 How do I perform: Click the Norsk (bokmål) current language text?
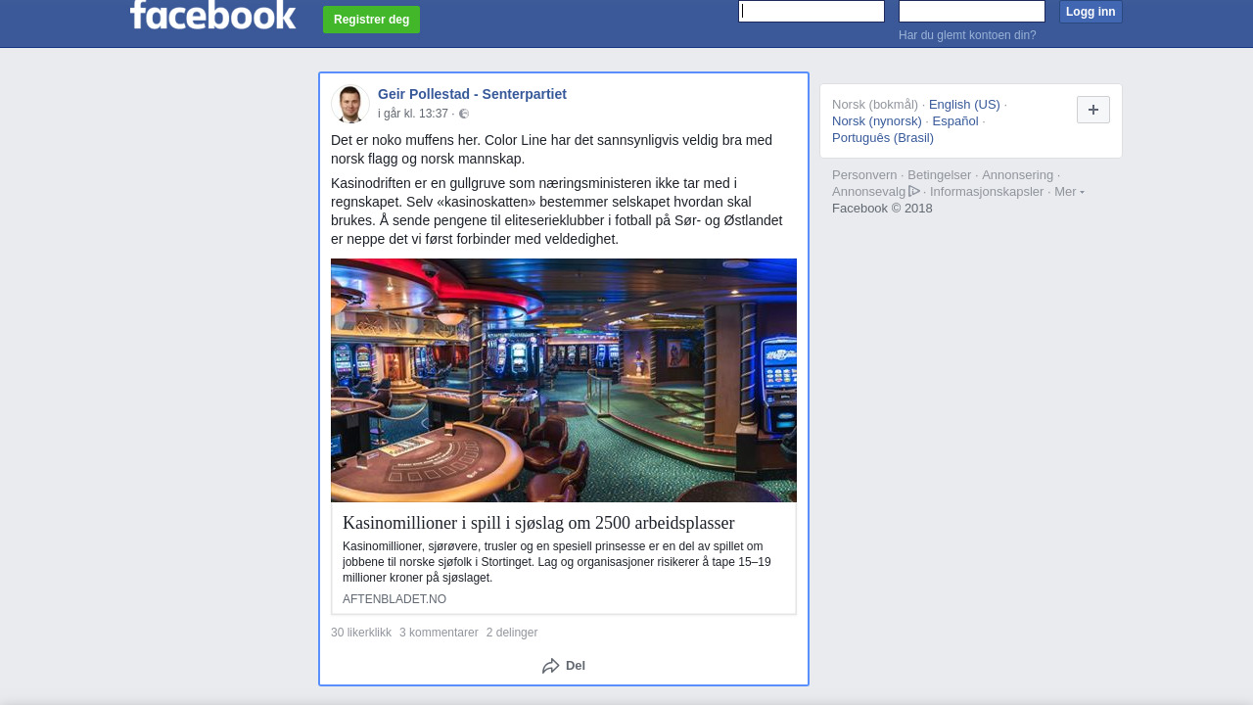[x=875, y=105]
